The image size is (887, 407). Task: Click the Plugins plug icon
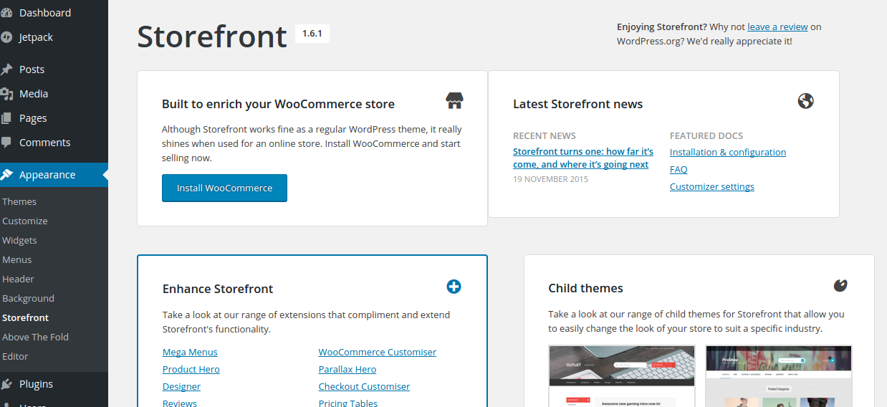6,384
